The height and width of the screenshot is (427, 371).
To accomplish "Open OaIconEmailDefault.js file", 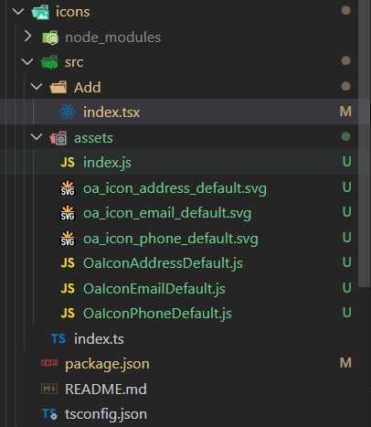I will (154, 288).
